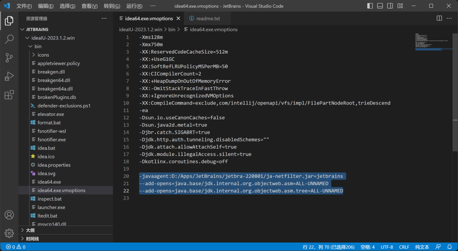Open the 运行(R) menu
This screenshot has height=251, width=458.
(134, 6)
